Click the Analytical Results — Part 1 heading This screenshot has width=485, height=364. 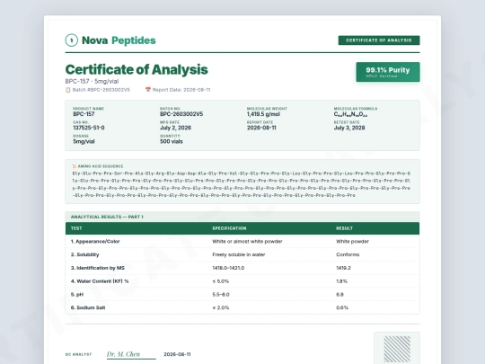tap(107, 217)
